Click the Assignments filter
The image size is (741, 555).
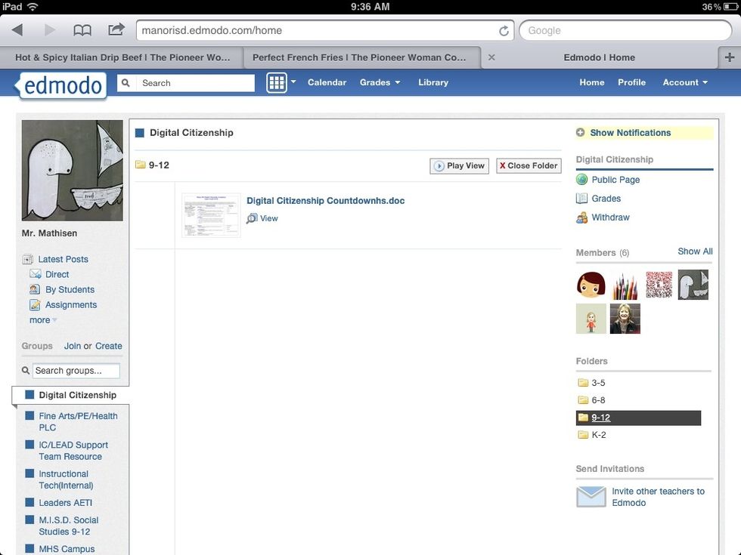(x=71, y=305)
